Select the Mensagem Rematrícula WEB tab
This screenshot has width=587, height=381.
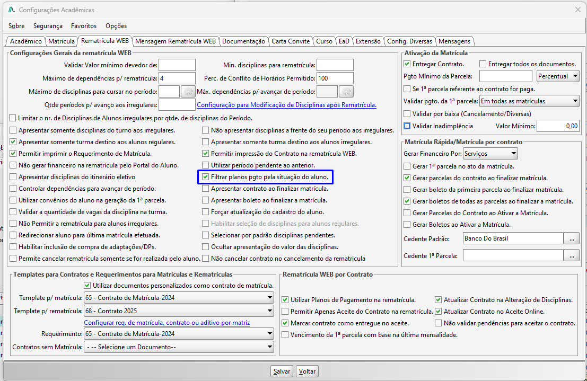point(175,41)
